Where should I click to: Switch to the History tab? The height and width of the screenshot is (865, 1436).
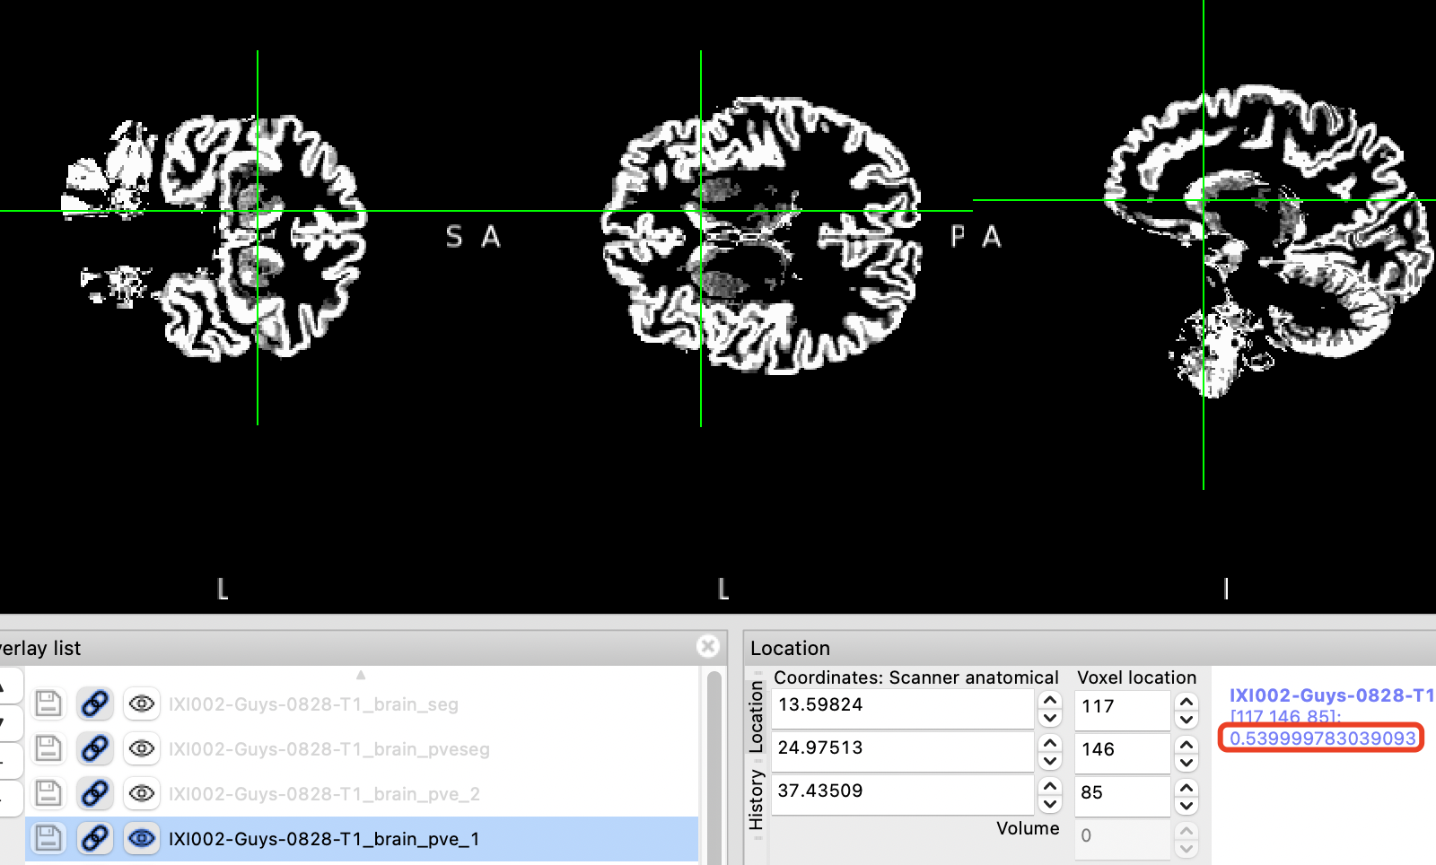click(x=756, y=799)
